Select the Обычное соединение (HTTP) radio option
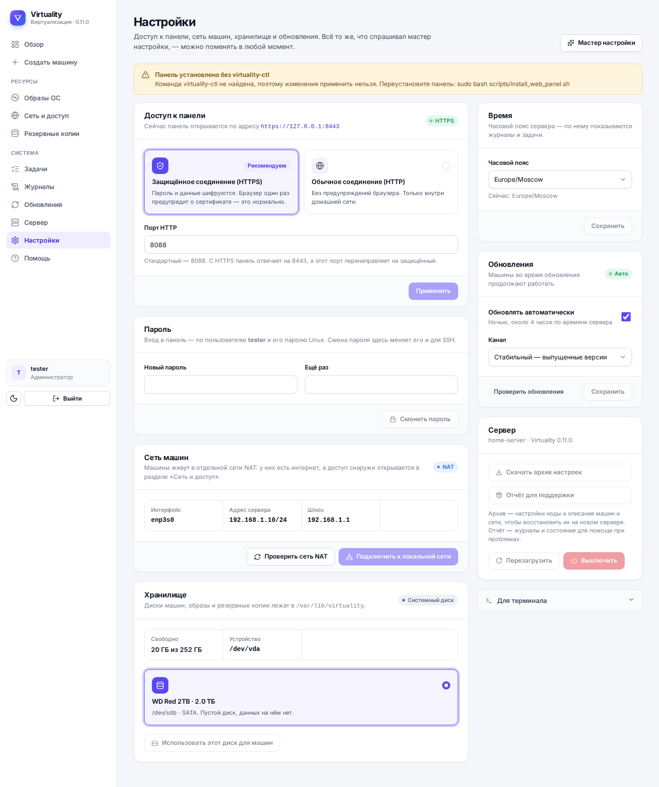Image resolution: width=659 pixels, height=787 pixels. [x=446, y=166]
